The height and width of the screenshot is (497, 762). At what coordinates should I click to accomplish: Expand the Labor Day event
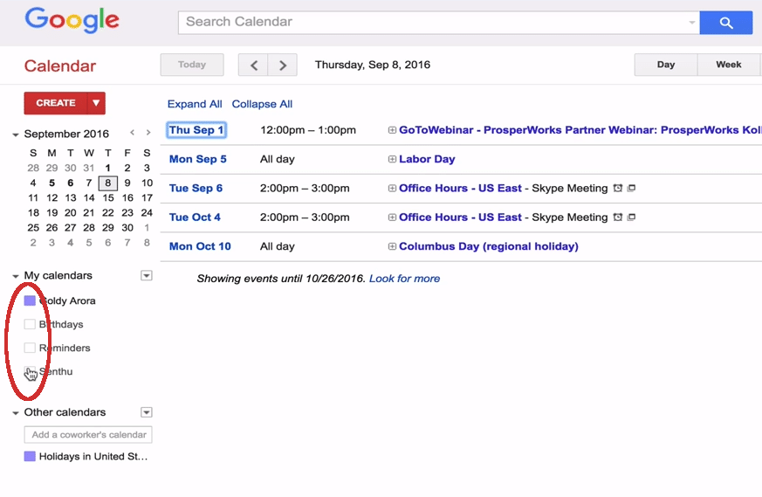point(392,159)
